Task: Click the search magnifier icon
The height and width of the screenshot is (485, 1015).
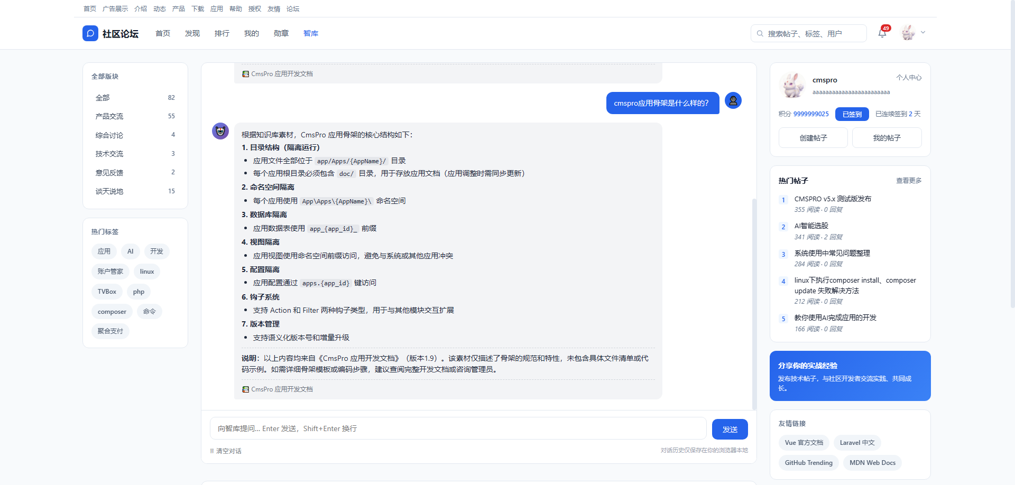Action: tap(760, 33)
